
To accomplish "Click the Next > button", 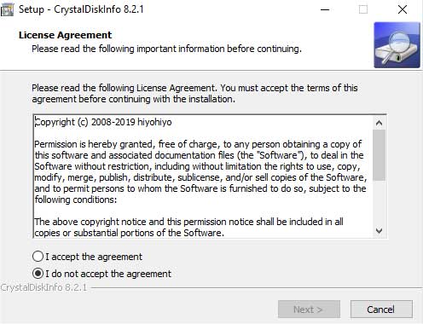I will pyautogui.click(x=309, y=310).
